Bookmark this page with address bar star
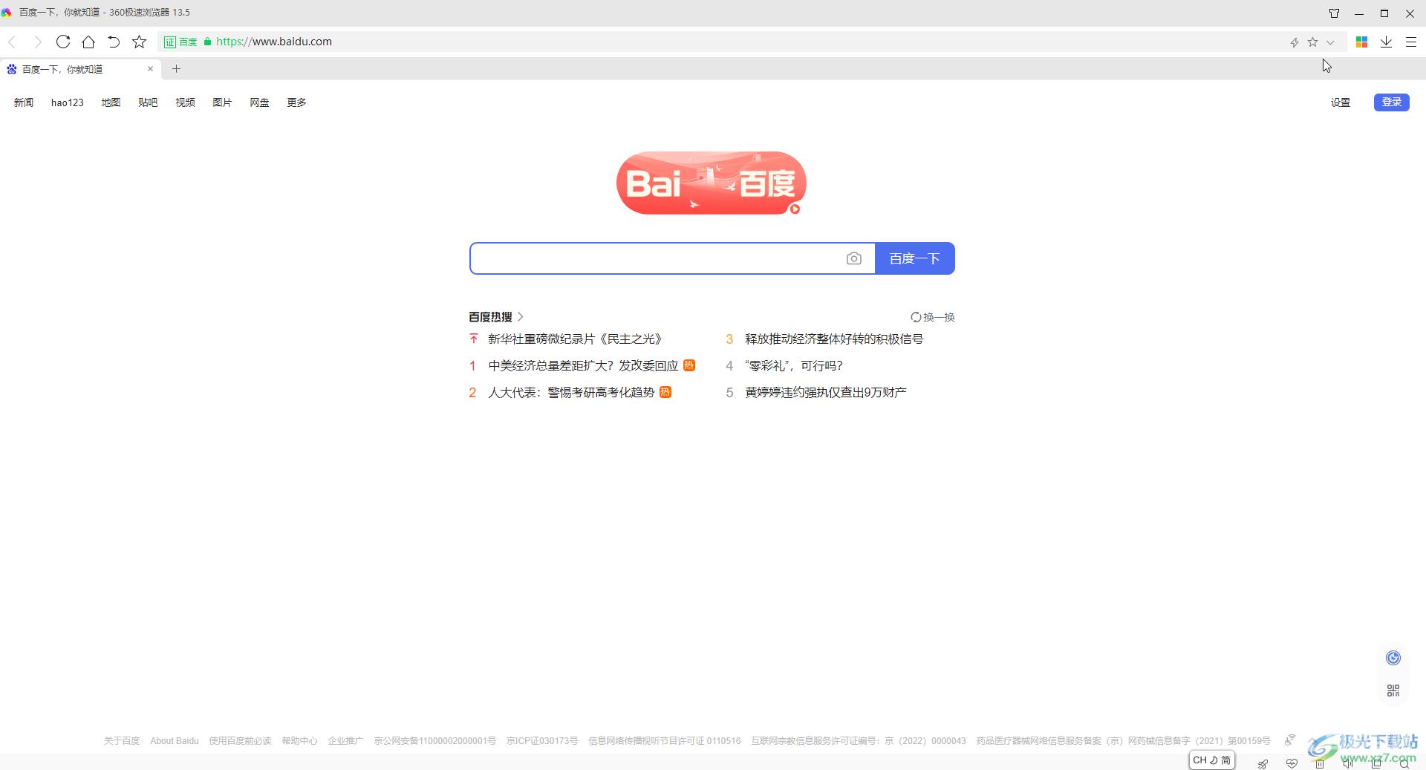This screenshot has width=1426, height=770. (1312, 42)
